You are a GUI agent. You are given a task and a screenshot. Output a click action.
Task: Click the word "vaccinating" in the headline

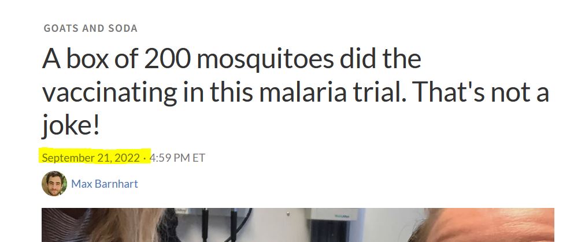[110, 94]
